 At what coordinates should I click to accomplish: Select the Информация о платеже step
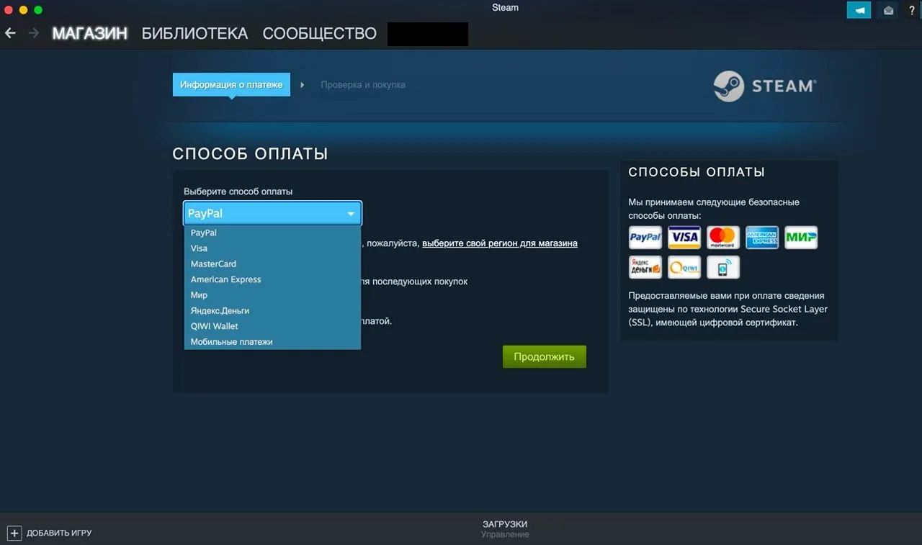(231, 84)
